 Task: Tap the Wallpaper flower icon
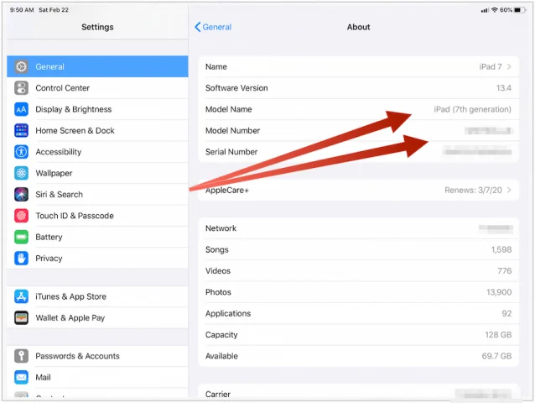click(21, 173)
